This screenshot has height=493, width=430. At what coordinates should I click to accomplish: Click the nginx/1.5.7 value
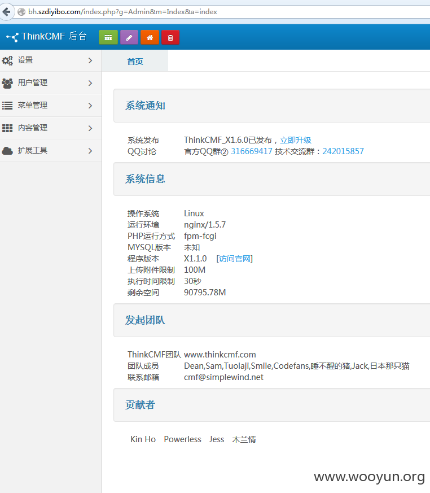click(205, 225)
